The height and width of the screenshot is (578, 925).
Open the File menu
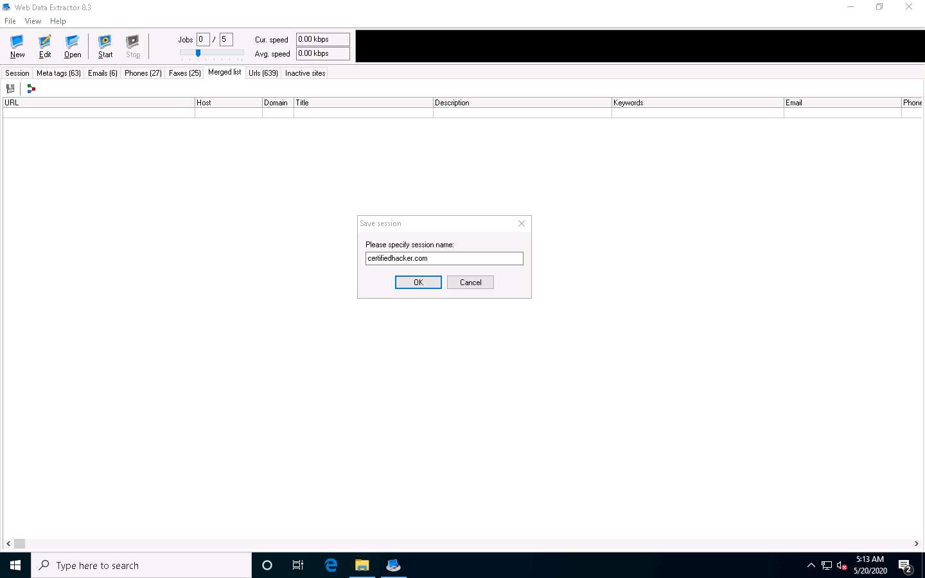[x=10, y=21]
